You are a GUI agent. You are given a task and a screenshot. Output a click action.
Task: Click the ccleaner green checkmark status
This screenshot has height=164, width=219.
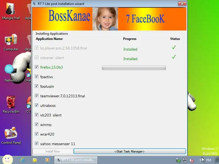pyautogui.click(x=174, y=57)
